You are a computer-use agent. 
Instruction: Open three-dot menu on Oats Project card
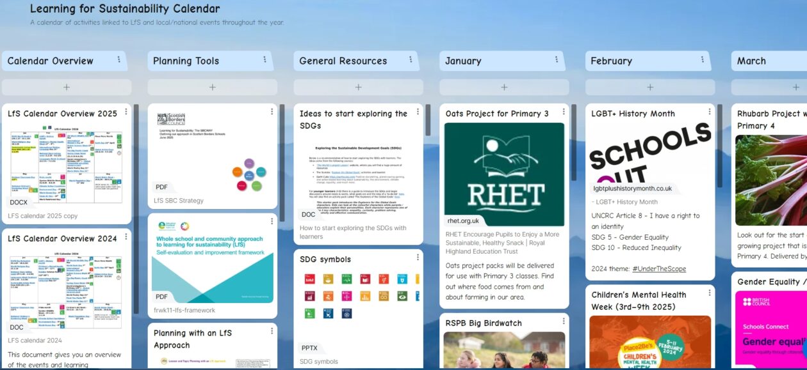564,112
